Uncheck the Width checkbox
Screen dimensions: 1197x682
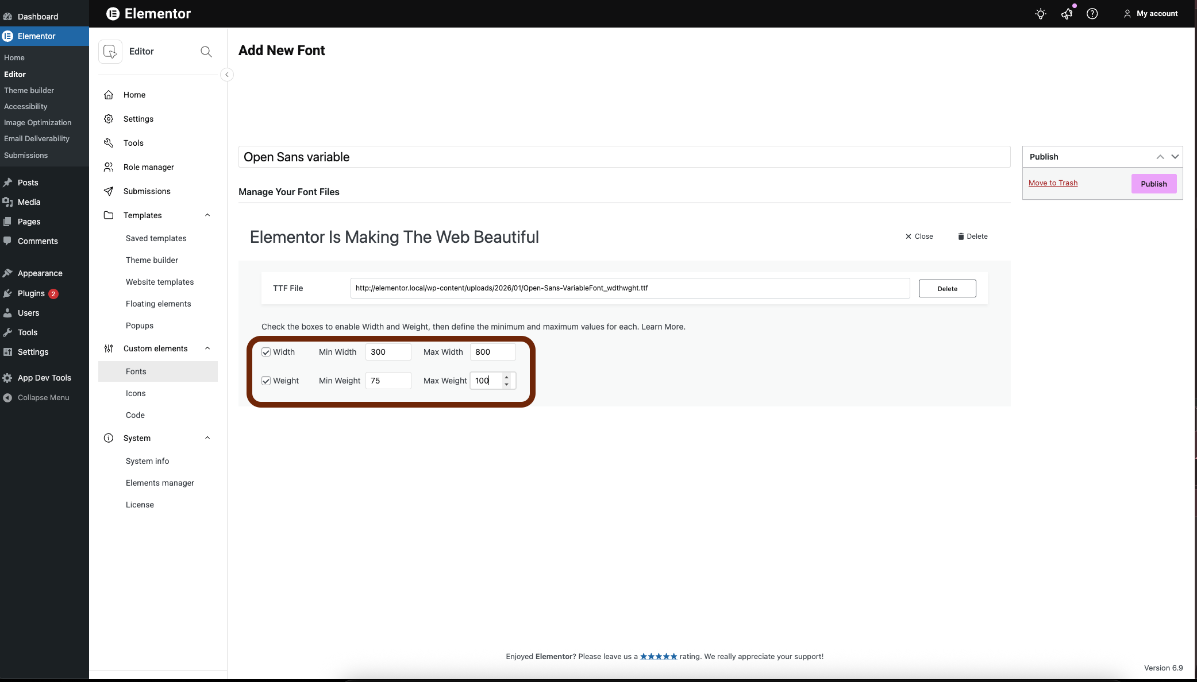(266, 352)
